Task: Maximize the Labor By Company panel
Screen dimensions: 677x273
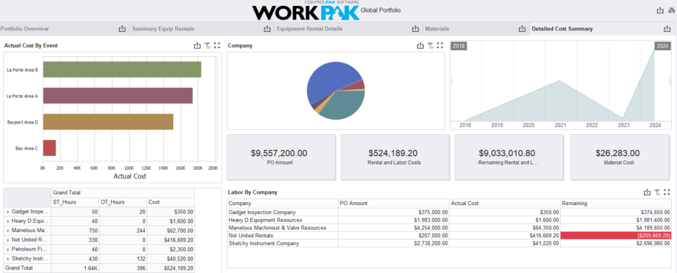Action: point(667,192)
